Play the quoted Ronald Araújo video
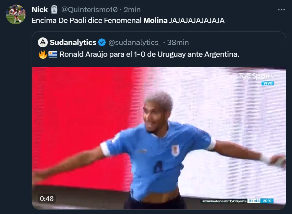Screen dimensions: 292x214 tap(159, 138)
